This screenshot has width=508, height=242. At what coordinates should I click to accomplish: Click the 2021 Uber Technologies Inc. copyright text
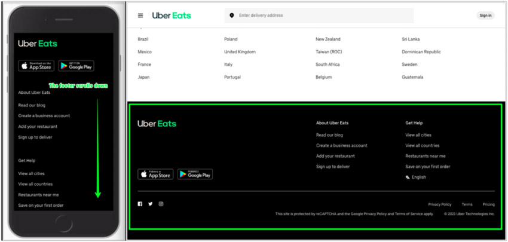point(469,214)
